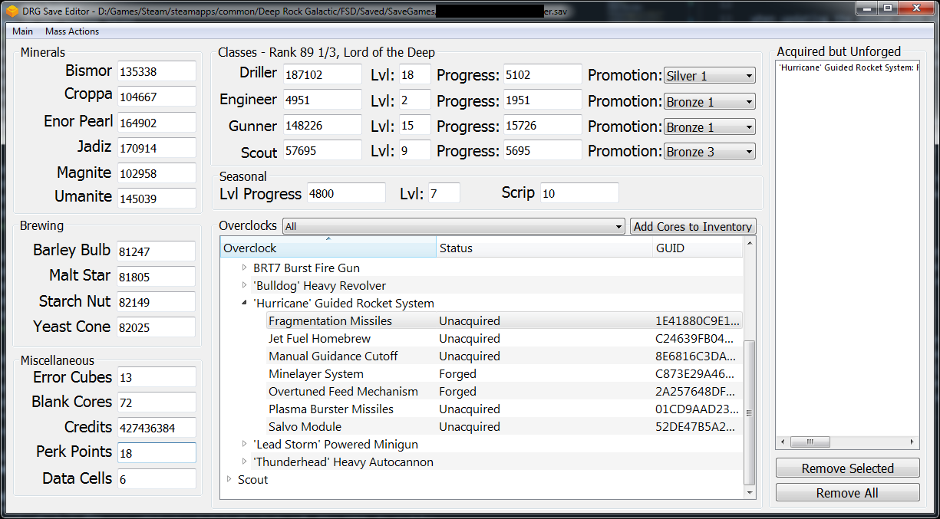Image resolution: width=940 pixels, height=519 pixels.
Task: Click Unacquired status of Salvo Module
Action: [470, 427]
